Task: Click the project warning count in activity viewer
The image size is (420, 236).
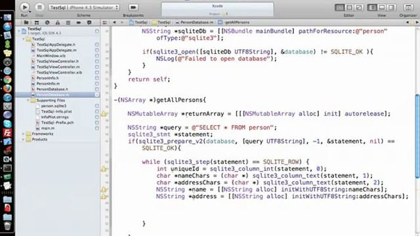Action: [x=225, y=14]
